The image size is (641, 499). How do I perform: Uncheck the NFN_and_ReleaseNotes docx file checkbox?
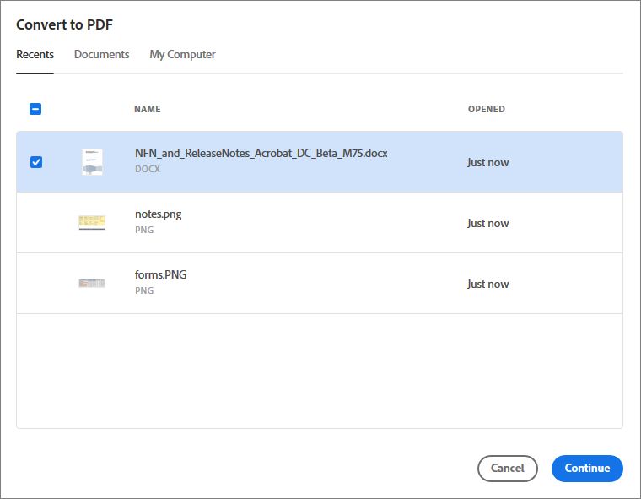pyautogui.click(x=36, y=162)
